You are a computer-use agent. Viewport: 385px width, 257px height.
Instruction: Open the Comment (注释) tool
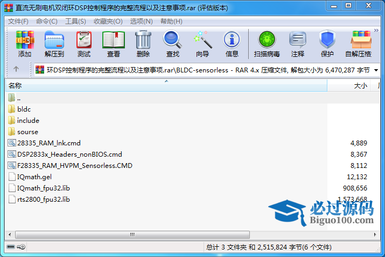point(298,43)
